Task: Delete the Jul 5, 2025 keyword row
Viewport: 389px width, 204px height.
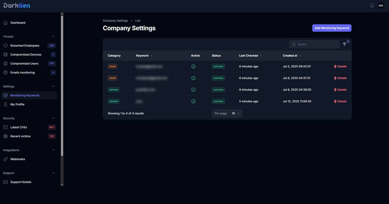Action: click(x=340, y=66)
